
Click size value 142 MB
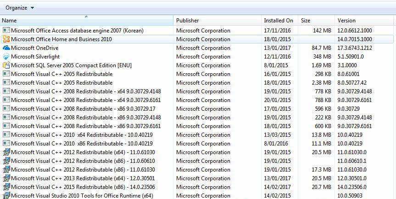pyautogui.click(x=322, y=31)
